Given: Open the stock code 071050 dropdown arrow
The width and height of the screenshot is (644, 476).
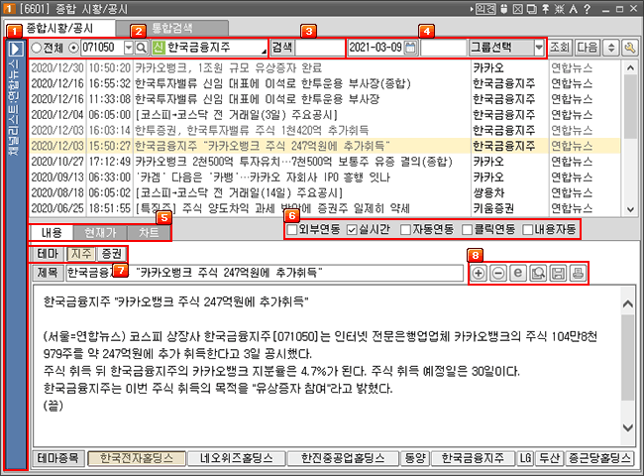Looking at the screenshot, I should tap(129, 48).
